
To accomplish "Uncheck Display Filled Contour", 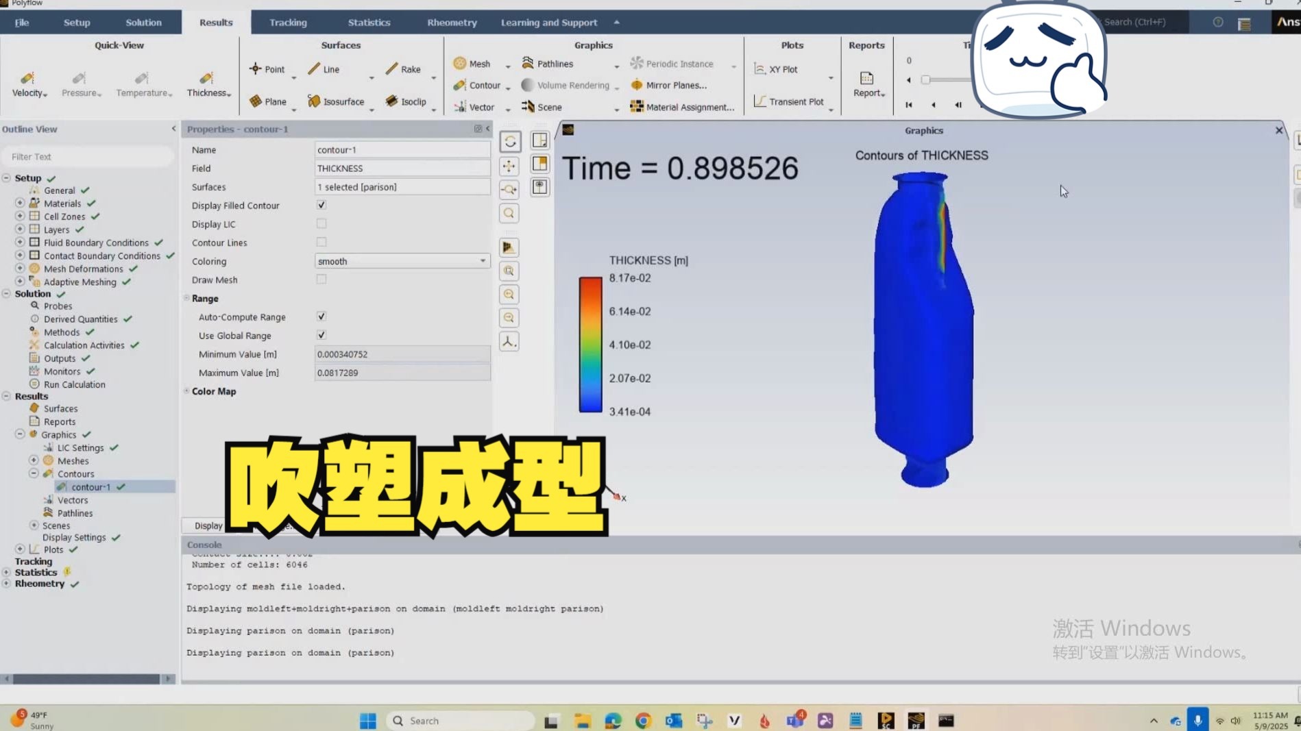I will pyautogui.click(x=321, y=205).
